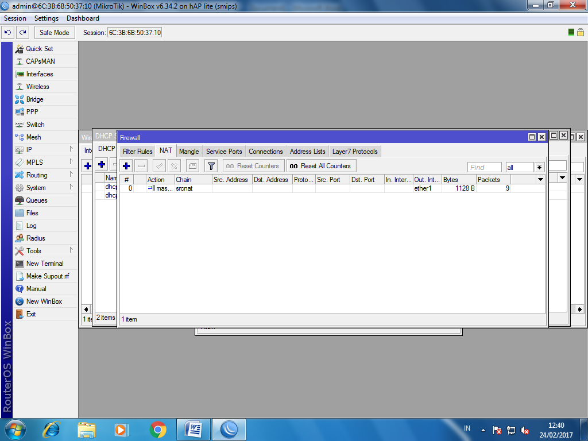Image resolution: width=588 pixels, height=441 pixels.
Task: Click the Comment icon in the Firewall toolbar
Action: (192, 166)
